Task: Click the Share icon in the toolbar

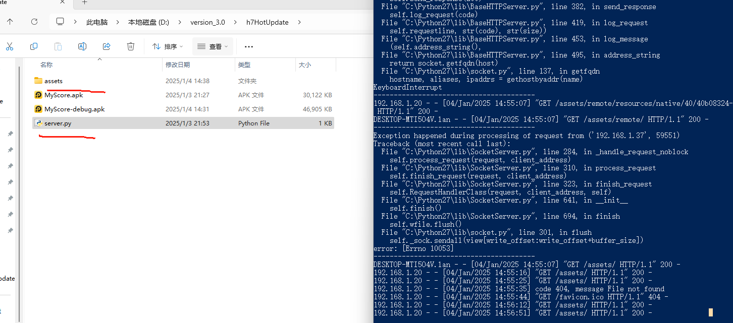Action: (x=107, y=46)
